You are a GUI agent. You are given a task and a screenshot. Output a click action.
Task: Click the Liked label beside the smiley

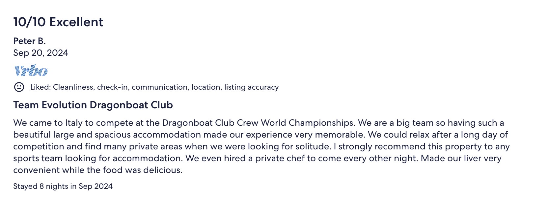[41, 87]
